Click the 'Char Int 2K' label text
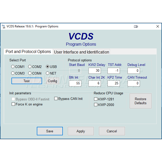The width and height of the screenshot is (162, 162). tap(97, 77)
